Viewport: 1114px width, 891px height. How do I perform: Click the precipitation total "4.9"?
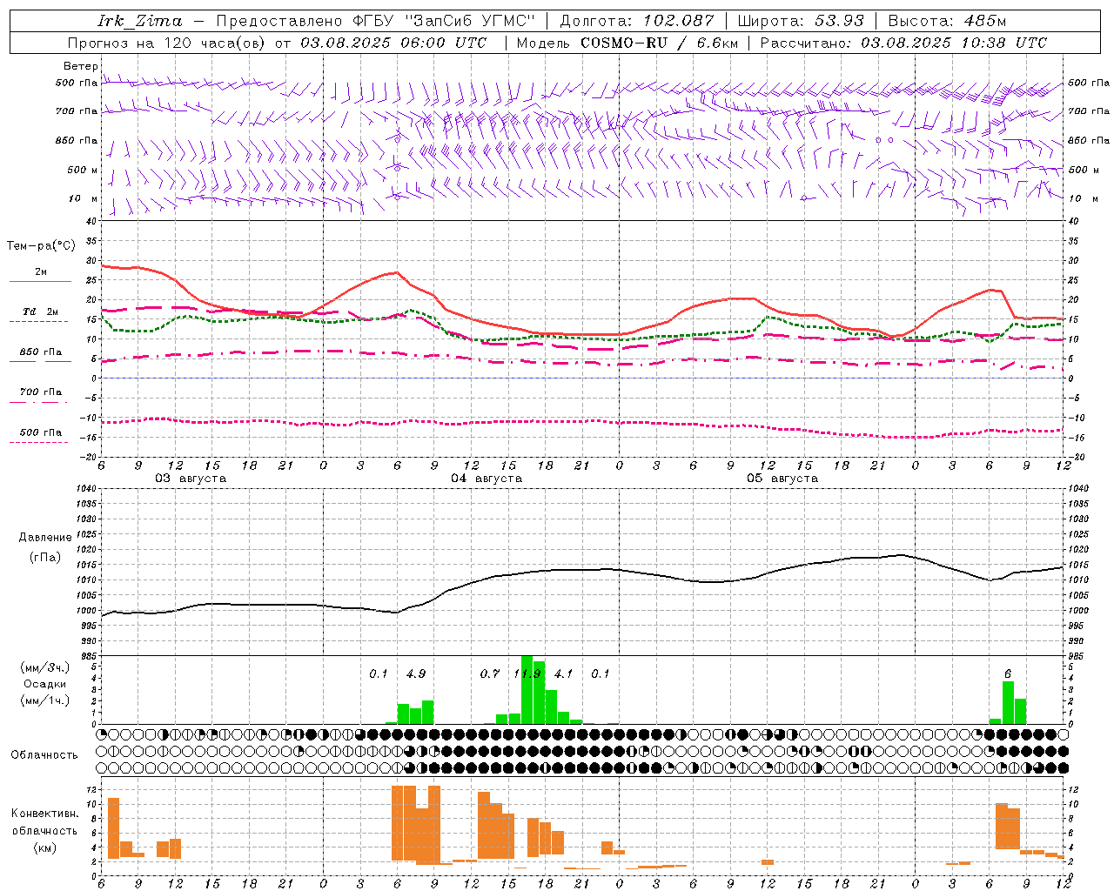tap(416, 673)
